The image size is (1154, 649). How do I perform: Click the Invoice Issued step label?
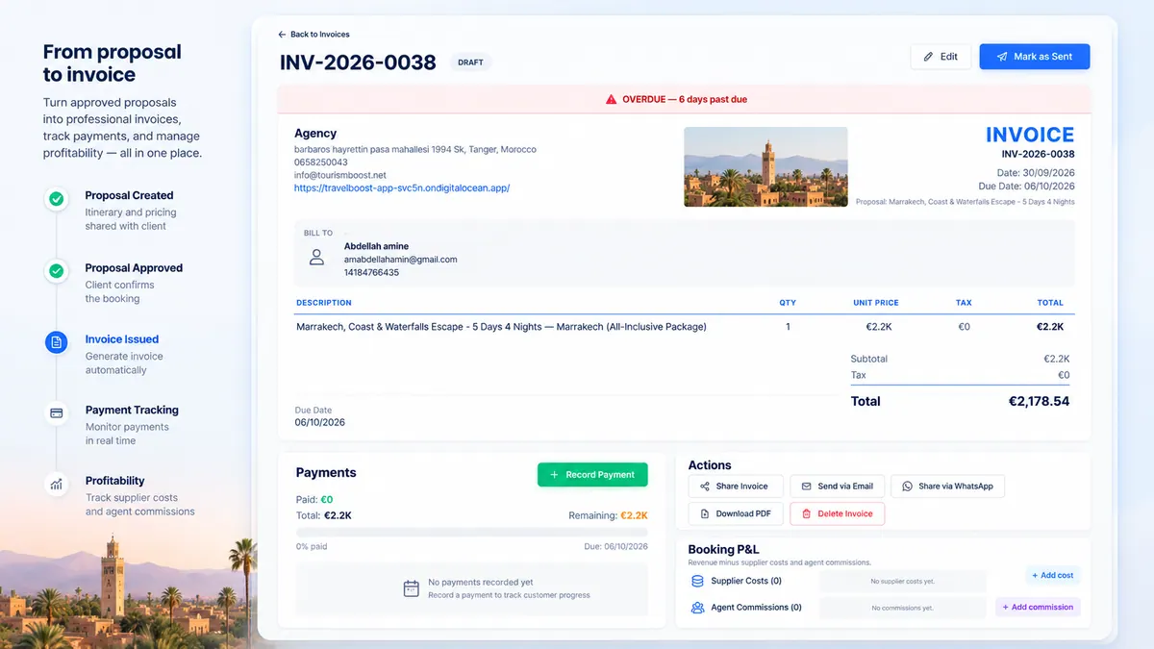click(x=122, y=339)
